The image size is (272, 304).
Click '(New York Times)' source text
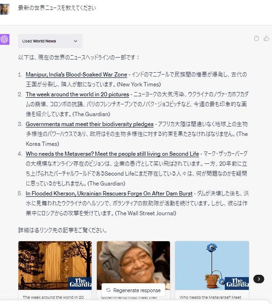[x=139, y=84]
